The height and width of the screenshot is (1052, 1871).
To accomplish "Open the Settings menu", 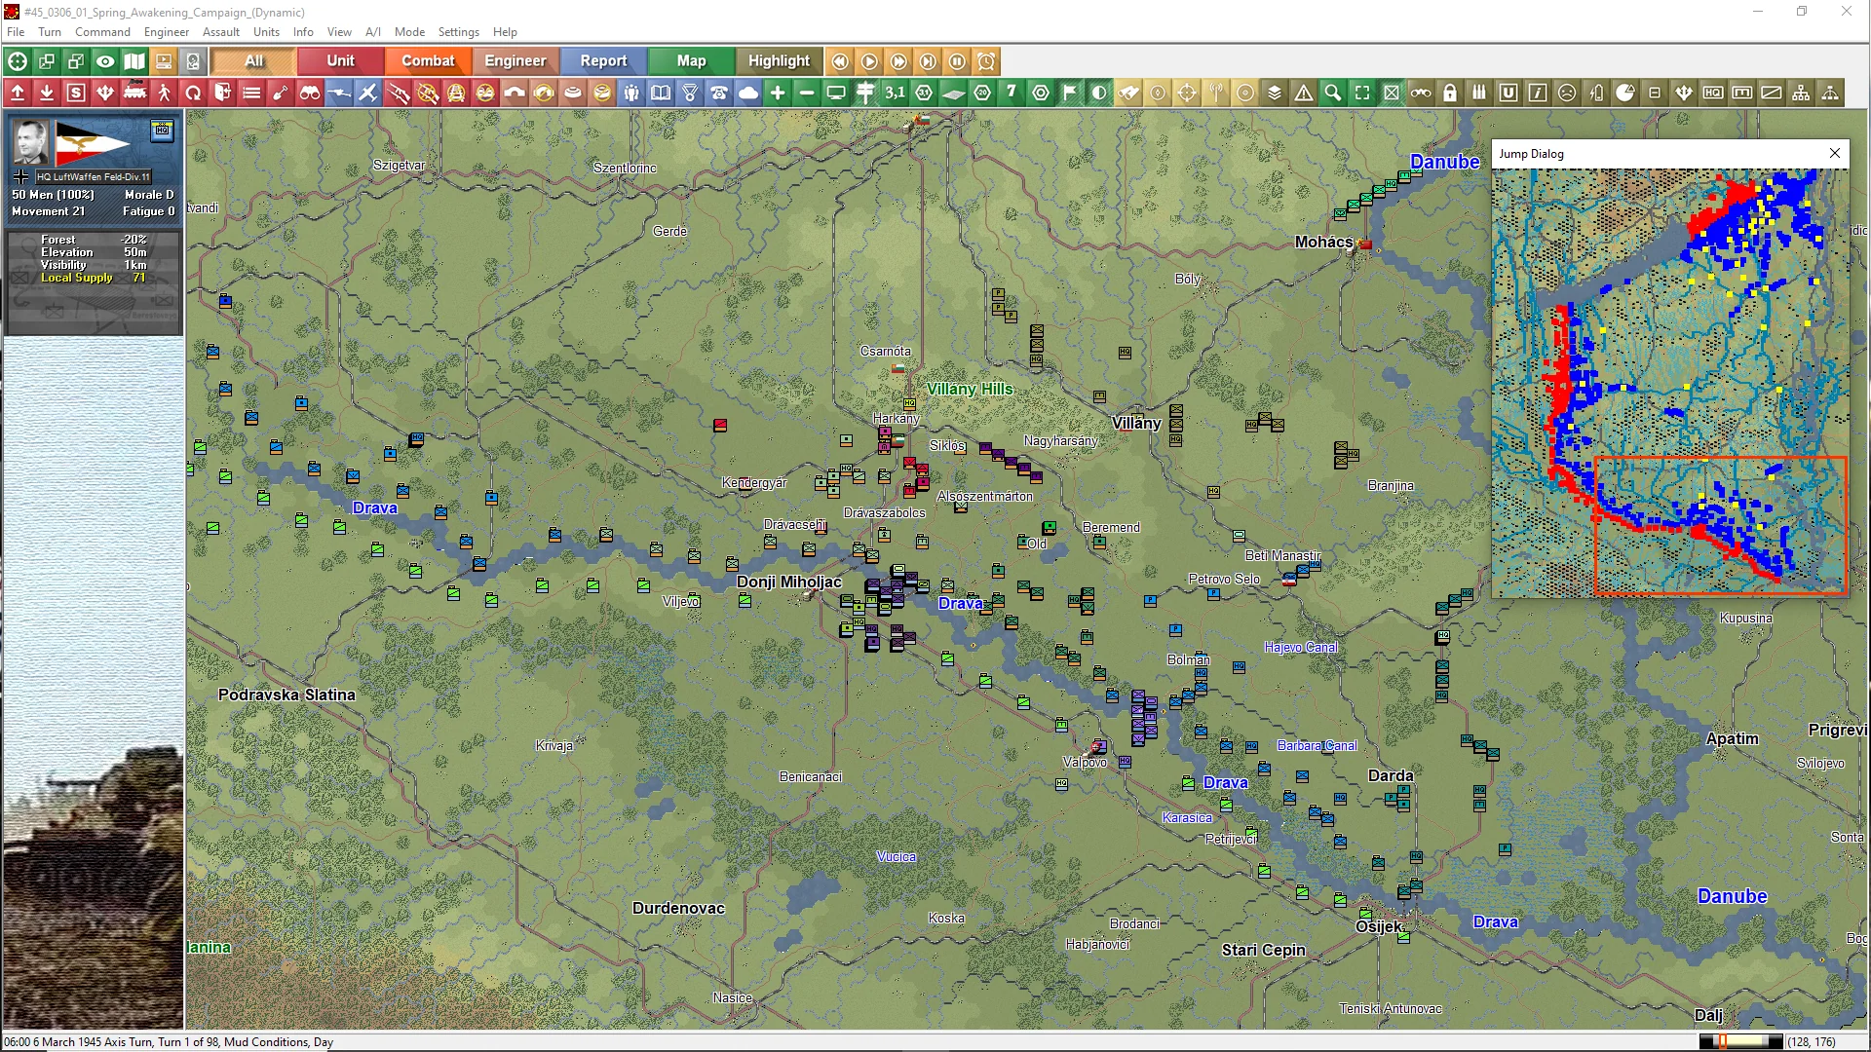I will point(458,32).
